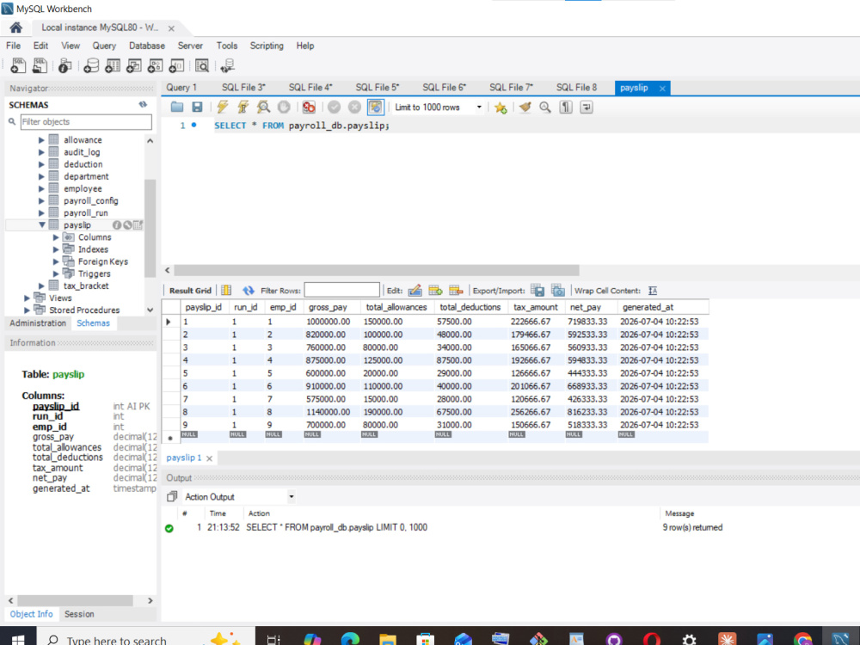860x645 pixels.
Task: Toggle auto-commit mode
Action: (375, 107)
